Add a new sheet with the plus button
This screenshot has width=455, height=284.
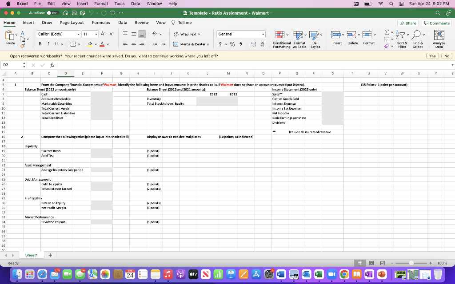tap(50, 255)
